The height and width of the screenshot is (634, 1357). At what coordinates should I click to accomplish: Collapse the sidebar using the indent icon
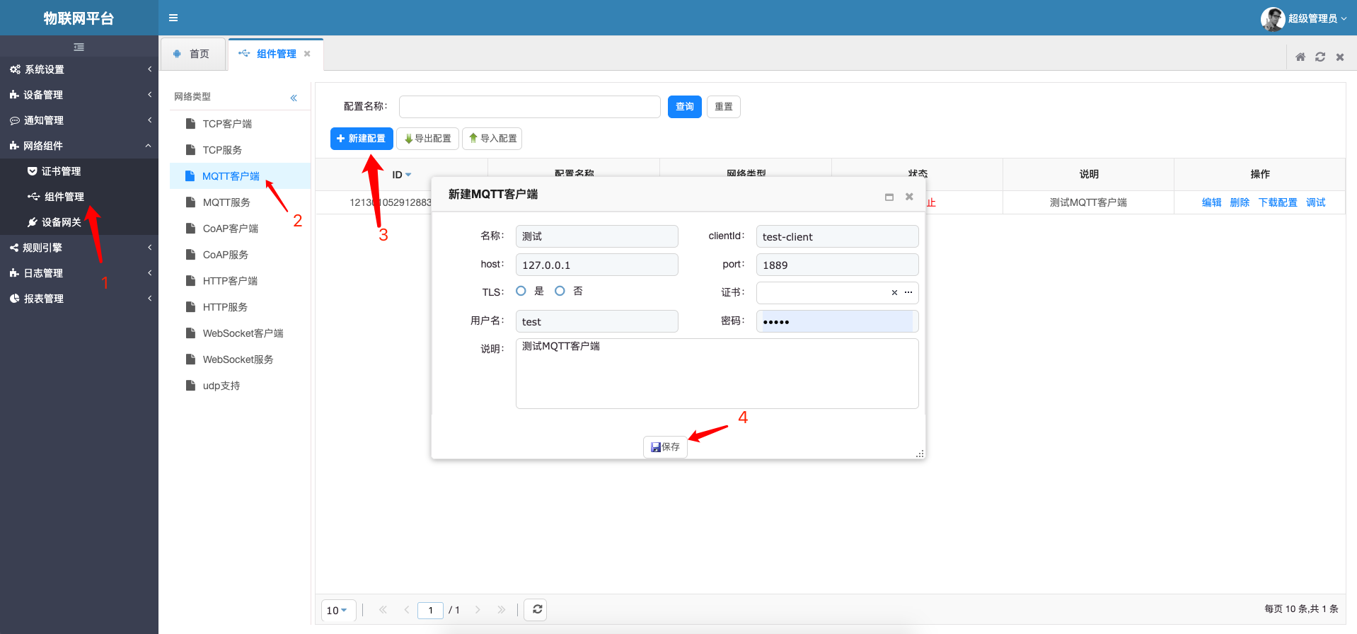79,47
